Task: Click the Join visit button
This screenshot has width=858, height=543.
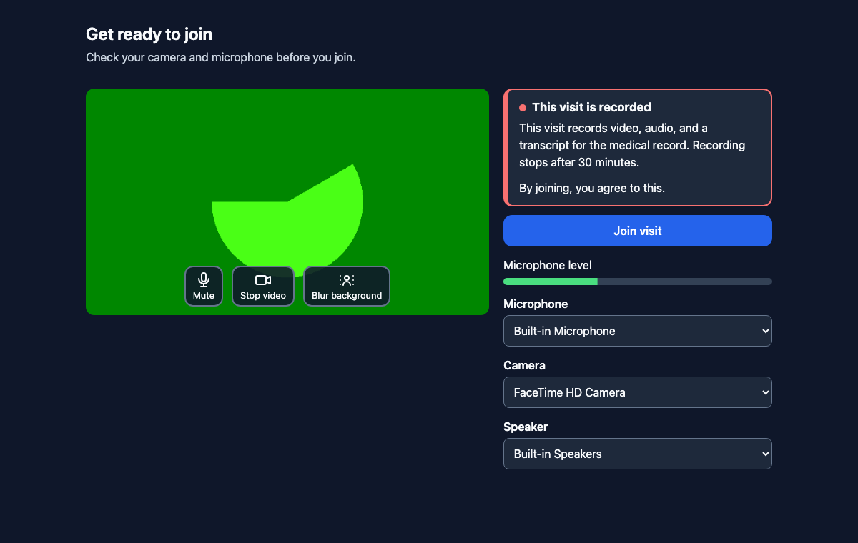Action: [638, 231]
